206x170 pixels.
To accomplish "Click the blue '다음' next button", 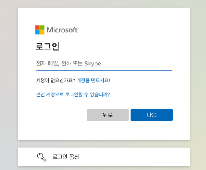I will coord(152,115).
